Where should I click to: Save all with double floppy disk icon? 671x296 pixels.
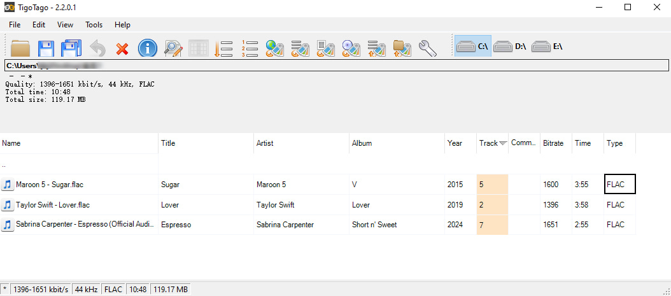(71, 48)
